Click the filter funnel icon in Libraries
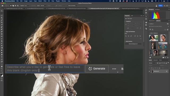170x96 pixels. pyautogui.click(x=150, y=30)
